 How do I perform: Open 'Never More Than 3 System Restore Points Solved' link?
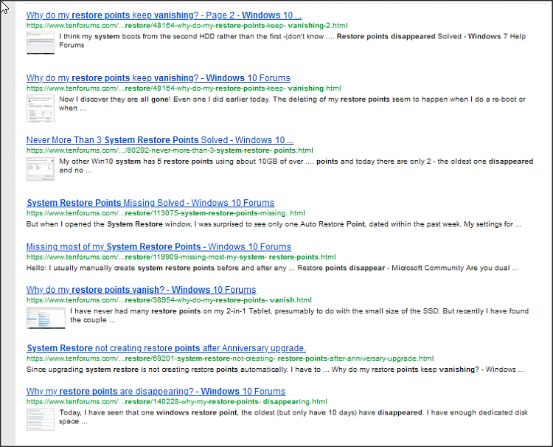point(160,140)
